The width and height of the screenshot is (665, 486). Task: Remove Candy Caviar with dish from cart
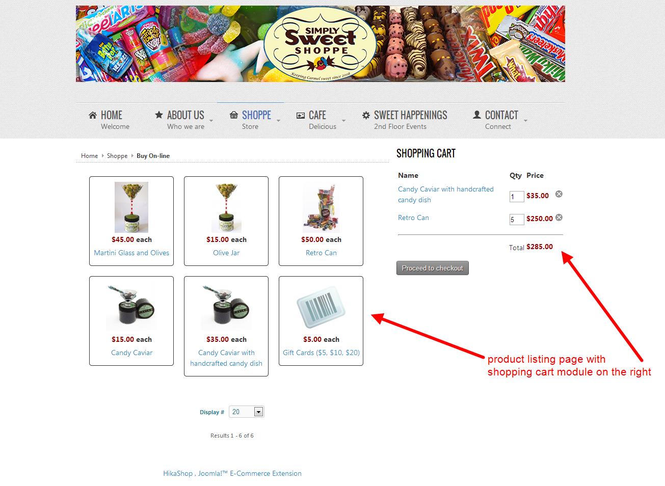pyautogui.click(x=559, y=194)
